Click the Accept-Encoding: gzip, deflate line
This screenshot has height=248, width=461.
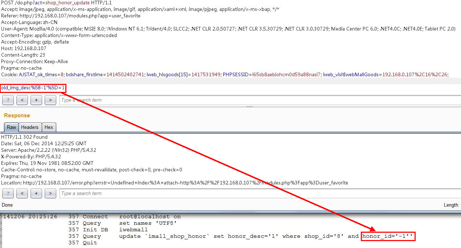(35, 42)
